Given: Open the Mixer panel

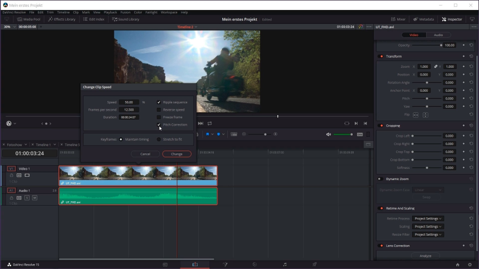Looking at the screenshot, I should pos(398,19).
